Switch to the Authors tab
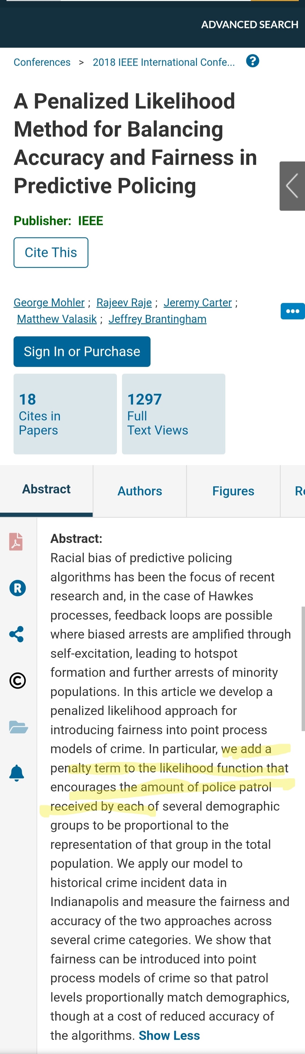 tap(140, 491)
